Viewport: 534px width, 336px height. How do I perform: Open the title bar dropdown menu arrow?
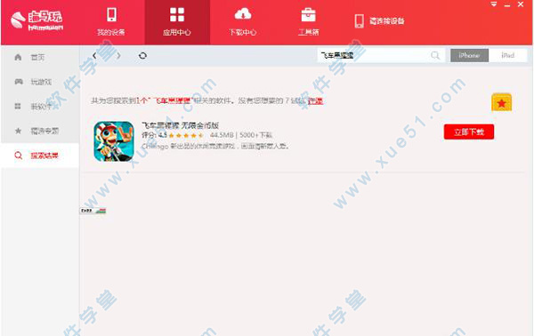point(494,4)
